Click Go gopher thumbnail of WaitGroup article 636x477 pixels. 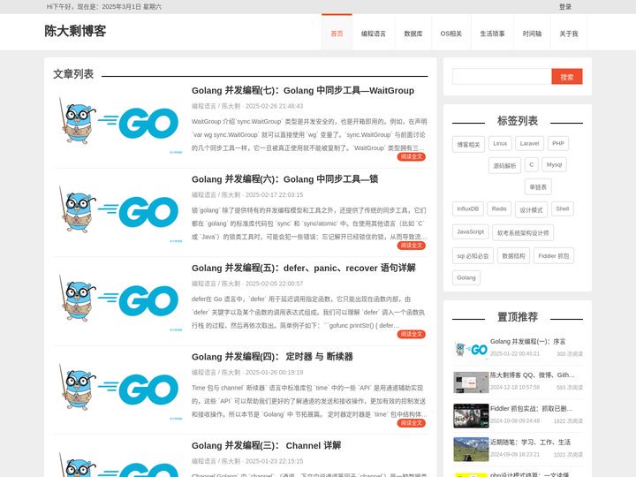click(118, 124)
